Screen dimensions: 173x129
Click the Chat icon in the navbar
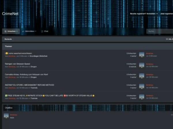pyautogui.click(x=42, y=31)
